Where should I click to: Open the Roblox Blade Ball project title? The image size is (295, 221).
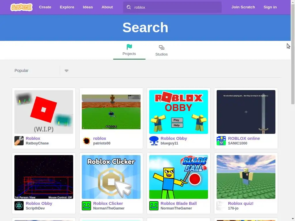tap(179, 203)
